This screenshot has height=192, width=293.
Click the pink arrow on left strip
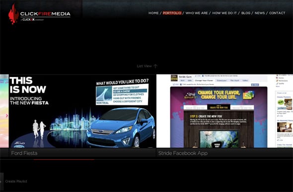click(7, 116)
